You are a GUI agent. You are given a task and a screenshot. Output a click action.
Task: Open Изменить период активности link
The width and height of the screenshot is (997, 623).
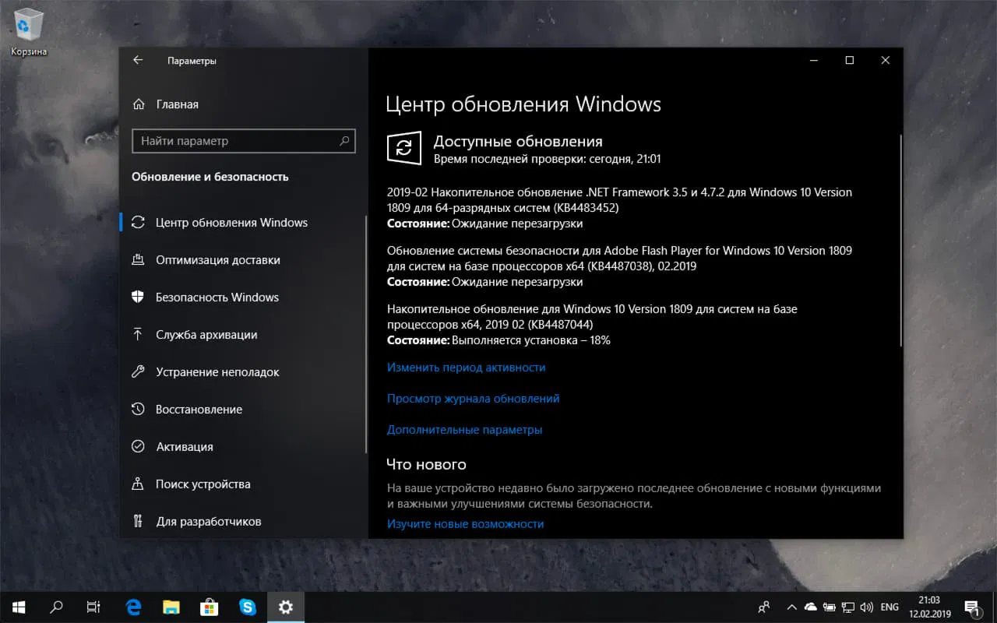coord(466,367)
